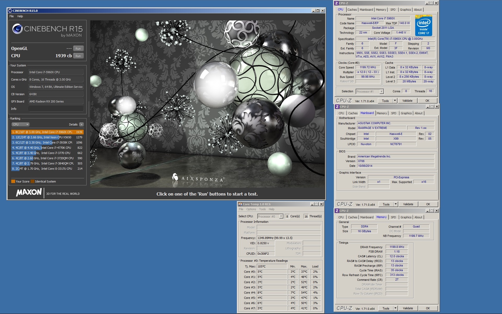This screenshot has height=314, width=502.
Task: Open the Select CPU dropdown in Core Temp
Action: point(270,216)
